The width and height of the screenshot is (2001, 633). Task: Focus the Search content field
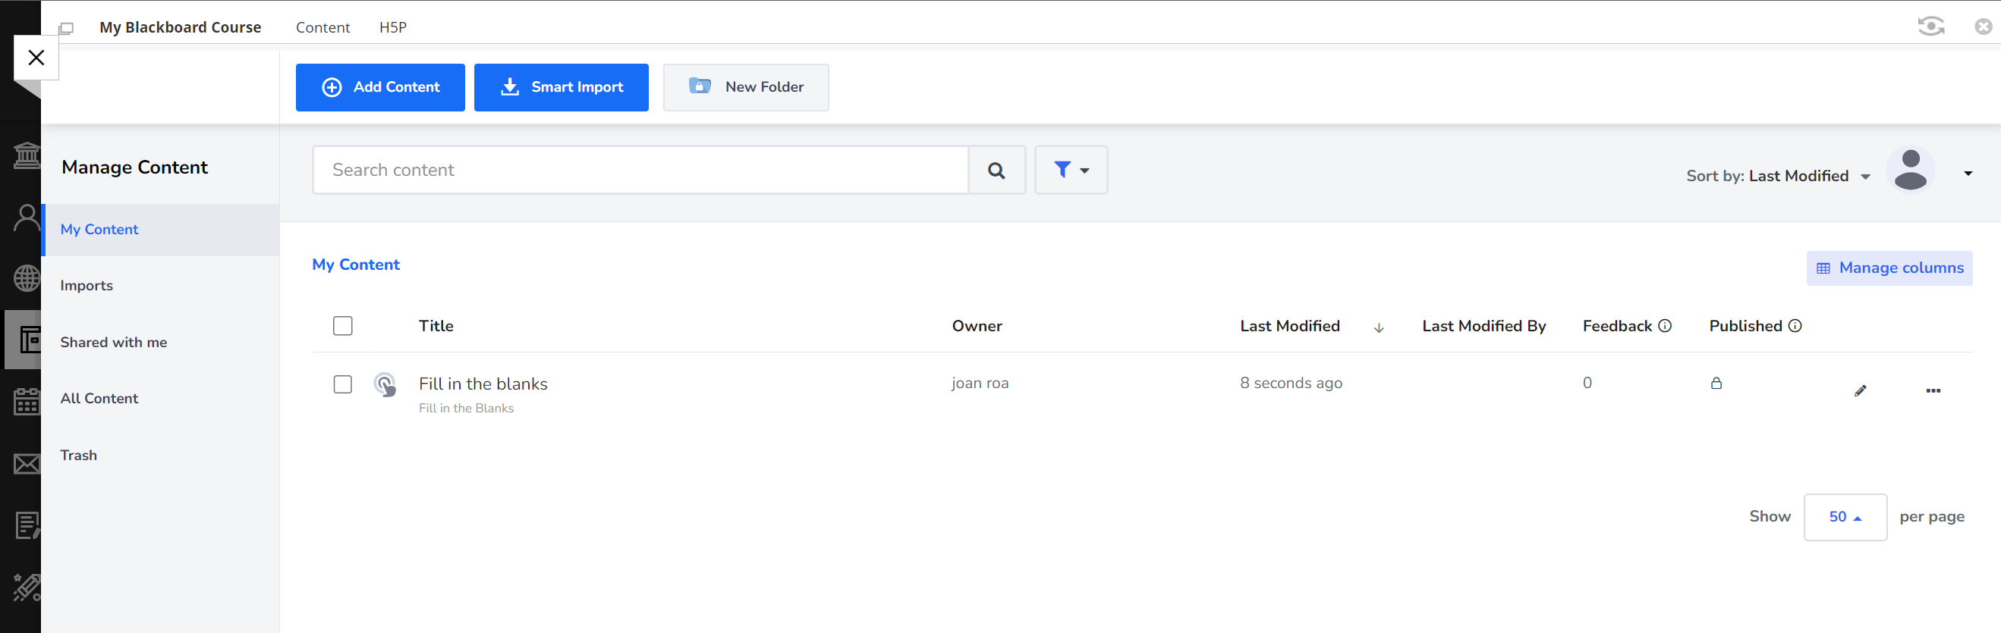tap(641, 170)
